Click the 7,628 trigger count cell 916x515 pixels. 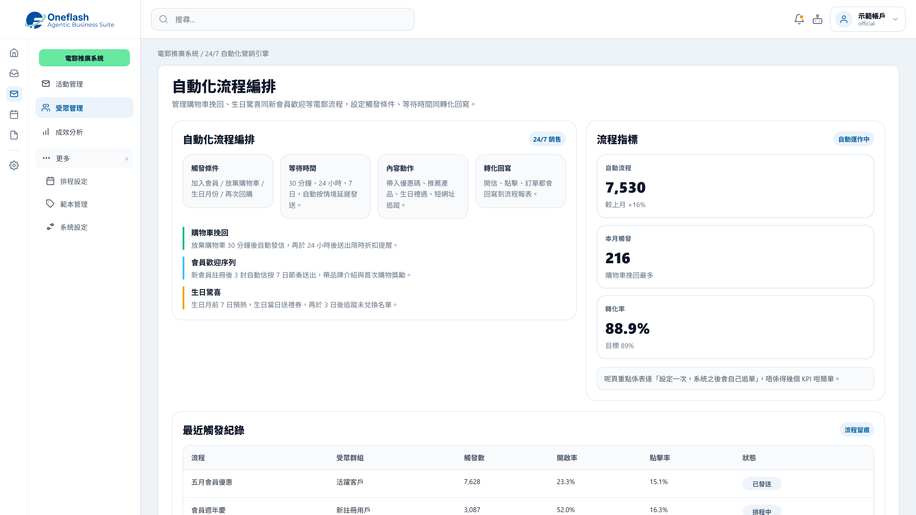click(472, 482)
